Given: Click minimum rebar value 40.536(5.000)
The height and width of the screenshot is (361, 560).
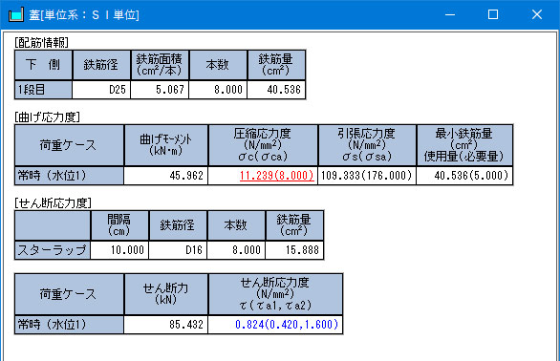Looking at the screenshot, I should [x=464, y=176].
